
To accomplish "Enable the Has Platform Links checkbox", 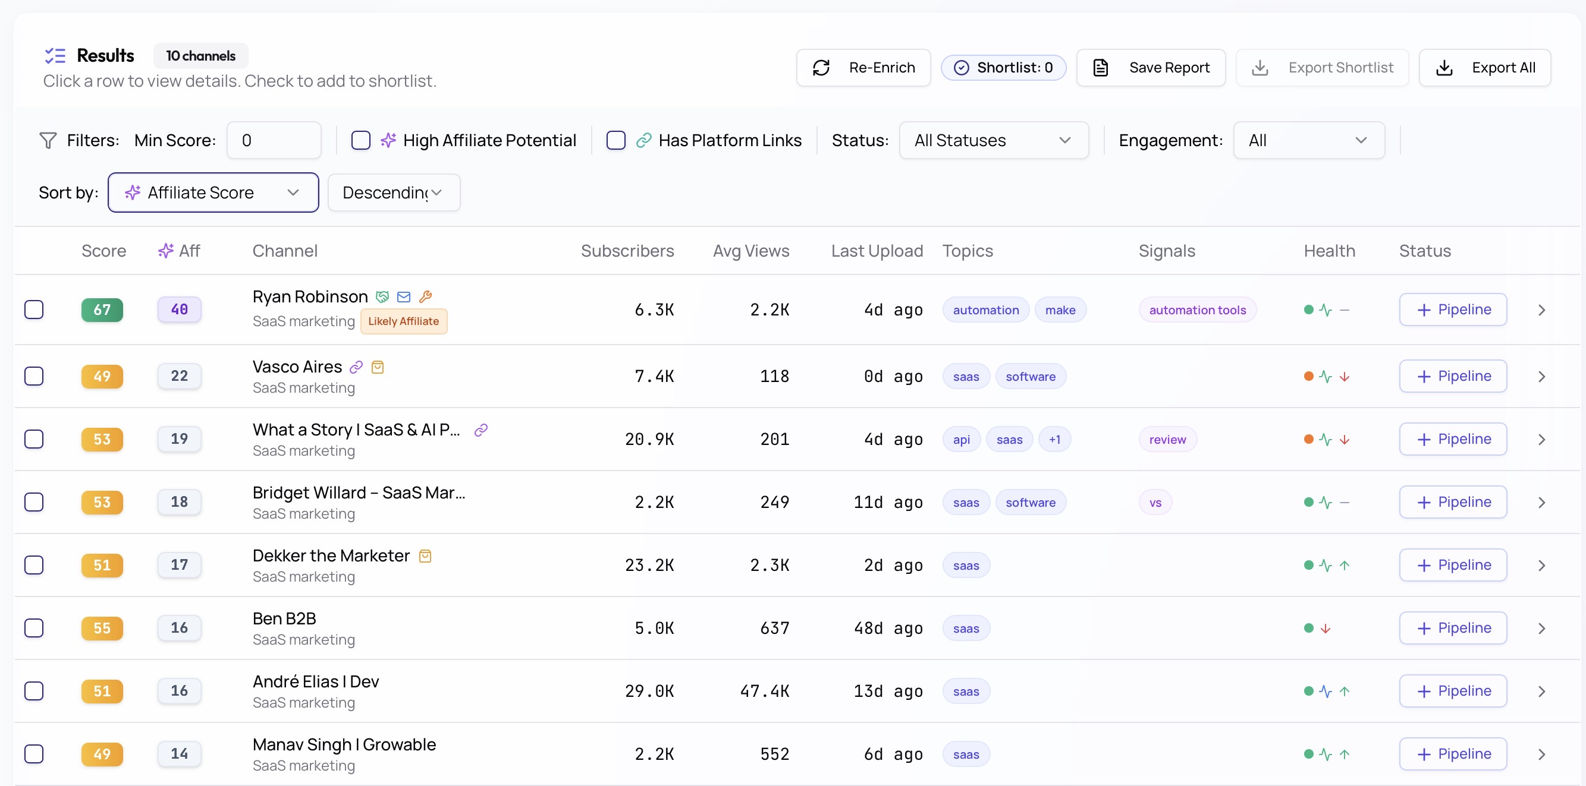I will (x=615, y=140).
